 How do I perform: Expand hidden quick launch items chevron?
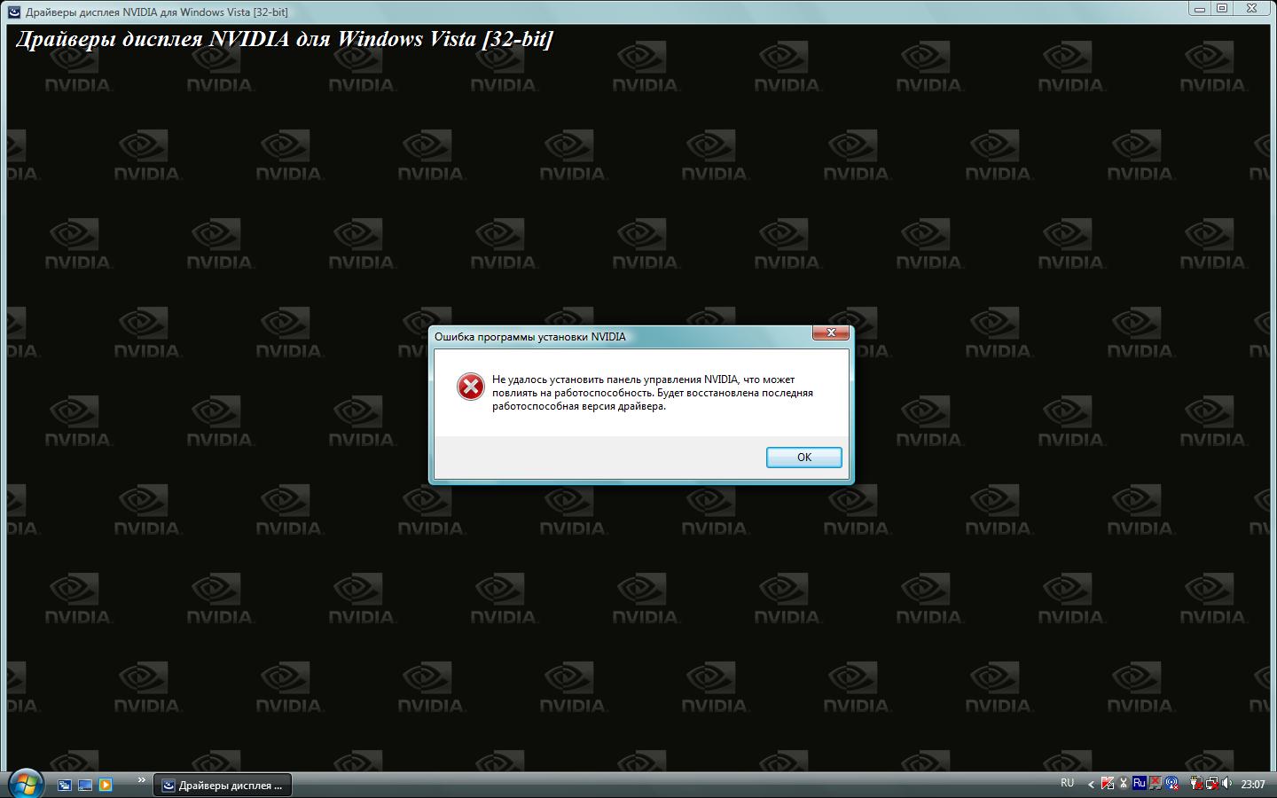[x=141, y=780]
